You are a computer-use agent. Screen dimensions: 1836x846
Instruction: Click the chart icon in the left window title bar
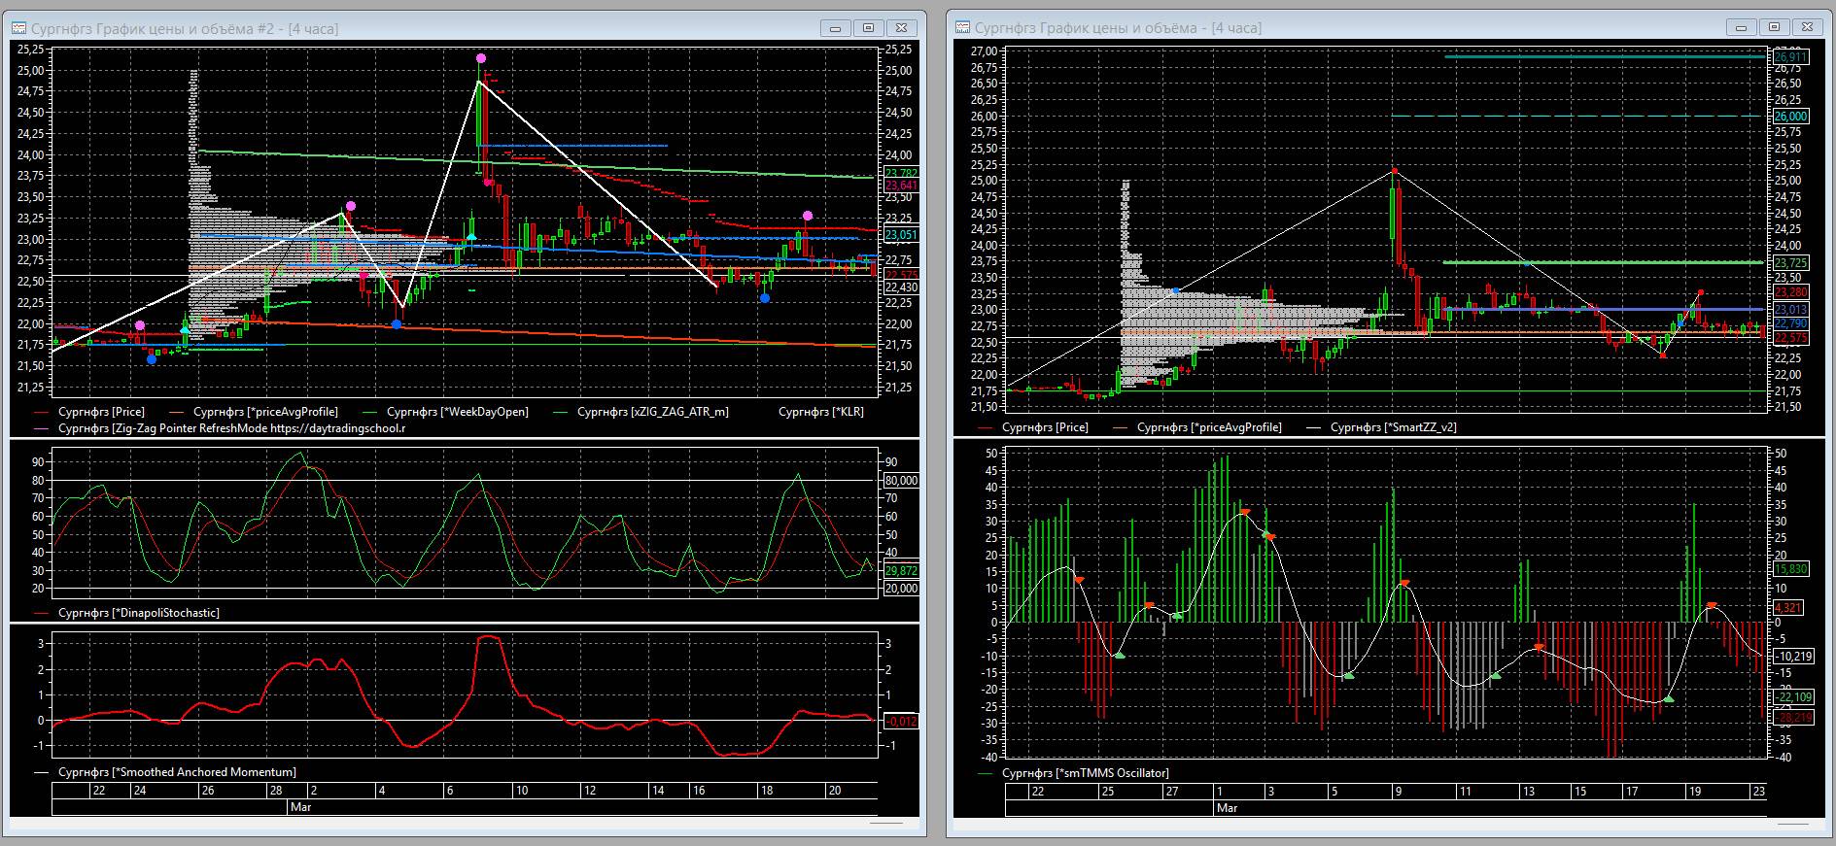point(18,28)
